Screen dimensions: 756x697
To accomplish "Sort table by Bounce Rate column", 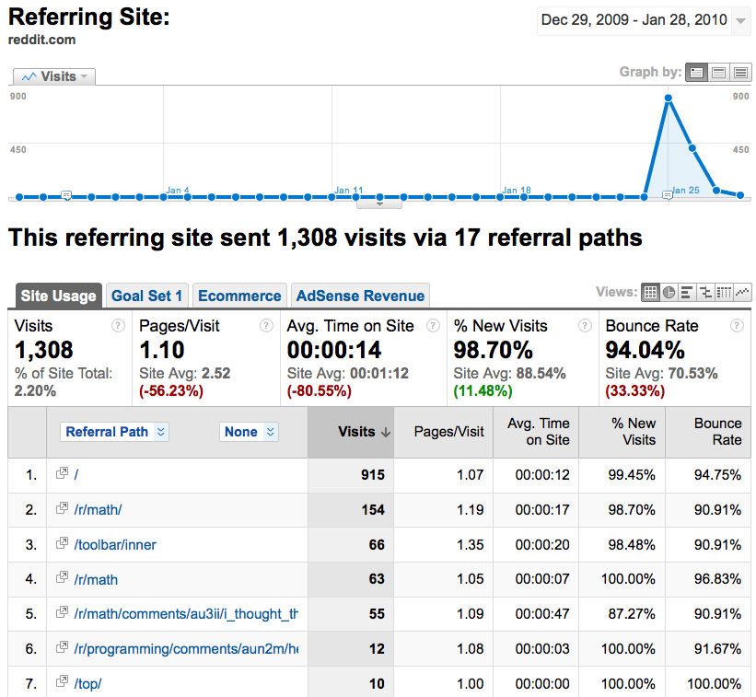I will tap(709, 432).
